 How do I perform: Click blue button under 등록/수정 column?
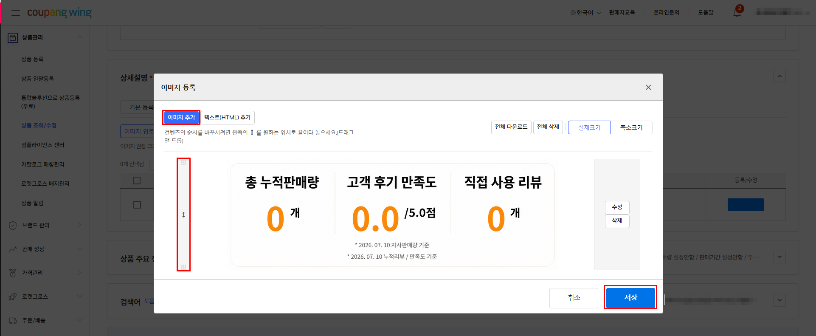[x=746, y=205]
